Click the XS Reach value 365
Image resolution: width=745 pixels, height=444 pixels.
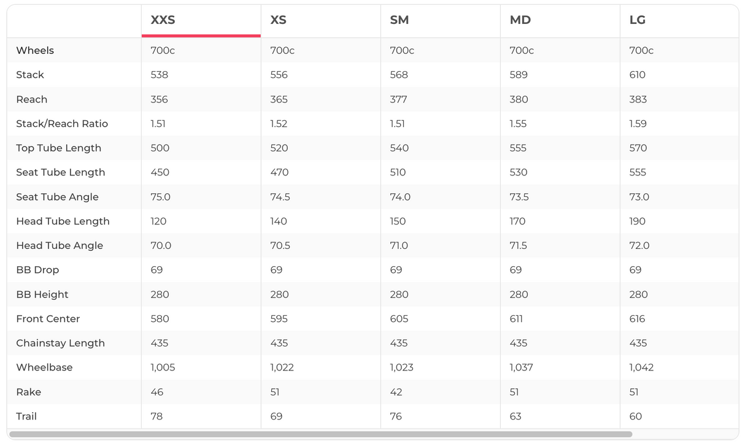(279, 99)
